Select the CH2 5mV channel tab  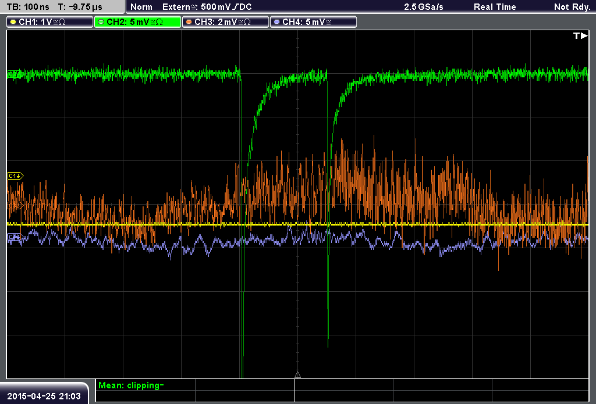tap(137, 22)
